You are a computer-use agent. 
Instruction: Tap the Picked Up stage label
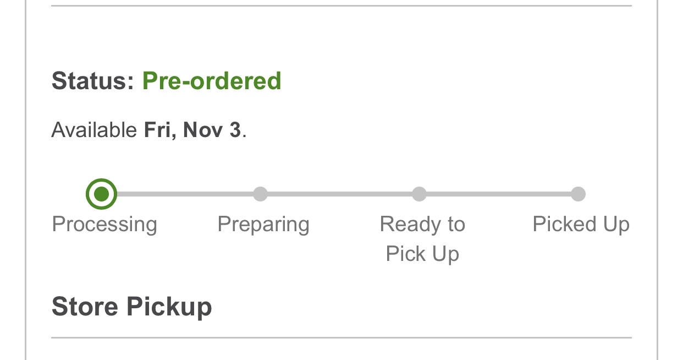tap(581, 225)
